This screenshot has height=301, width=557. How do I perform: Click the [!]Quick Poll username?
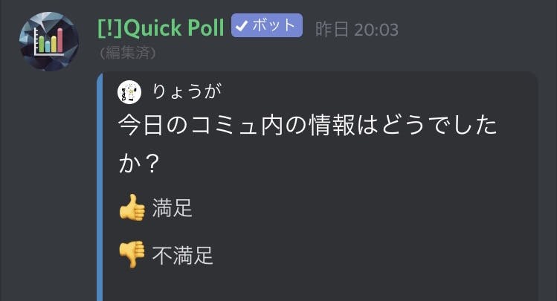click(x=161, y=27)
